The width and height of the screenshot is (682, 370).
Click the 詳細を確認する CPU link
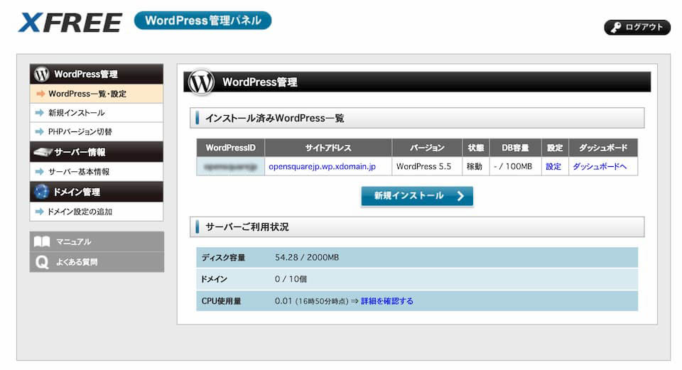[386, 301]
